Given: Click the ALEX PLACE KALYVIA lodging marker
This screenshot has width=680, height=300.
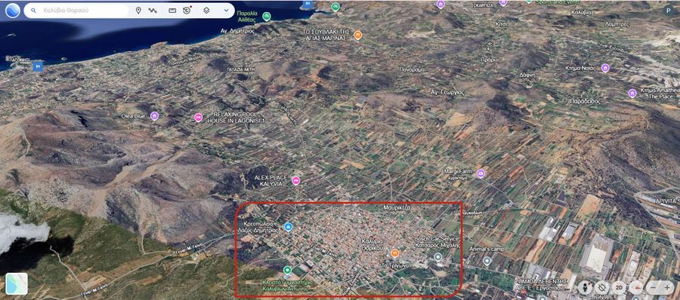Looking at the screenshot, I should (295, 181).
